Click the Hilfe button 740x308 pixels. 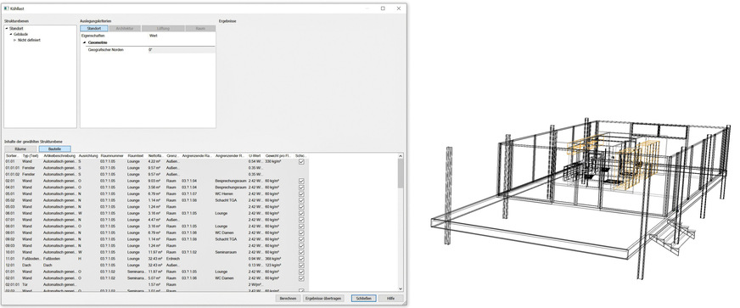point(390,299)
